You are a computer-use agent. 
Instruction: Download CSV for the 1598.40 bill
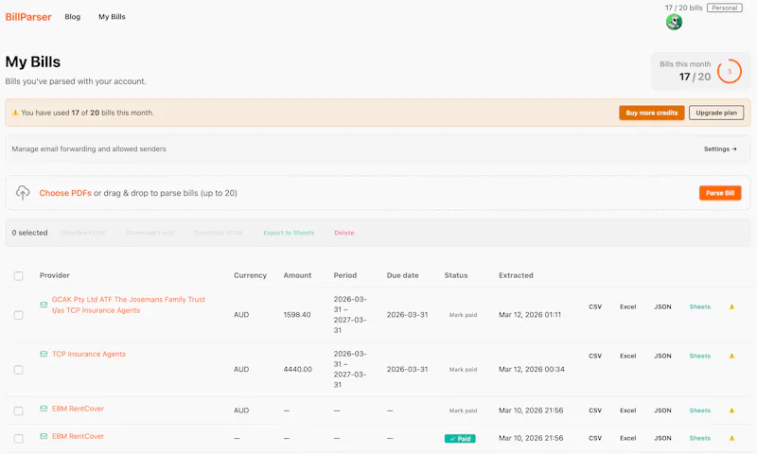595,306
